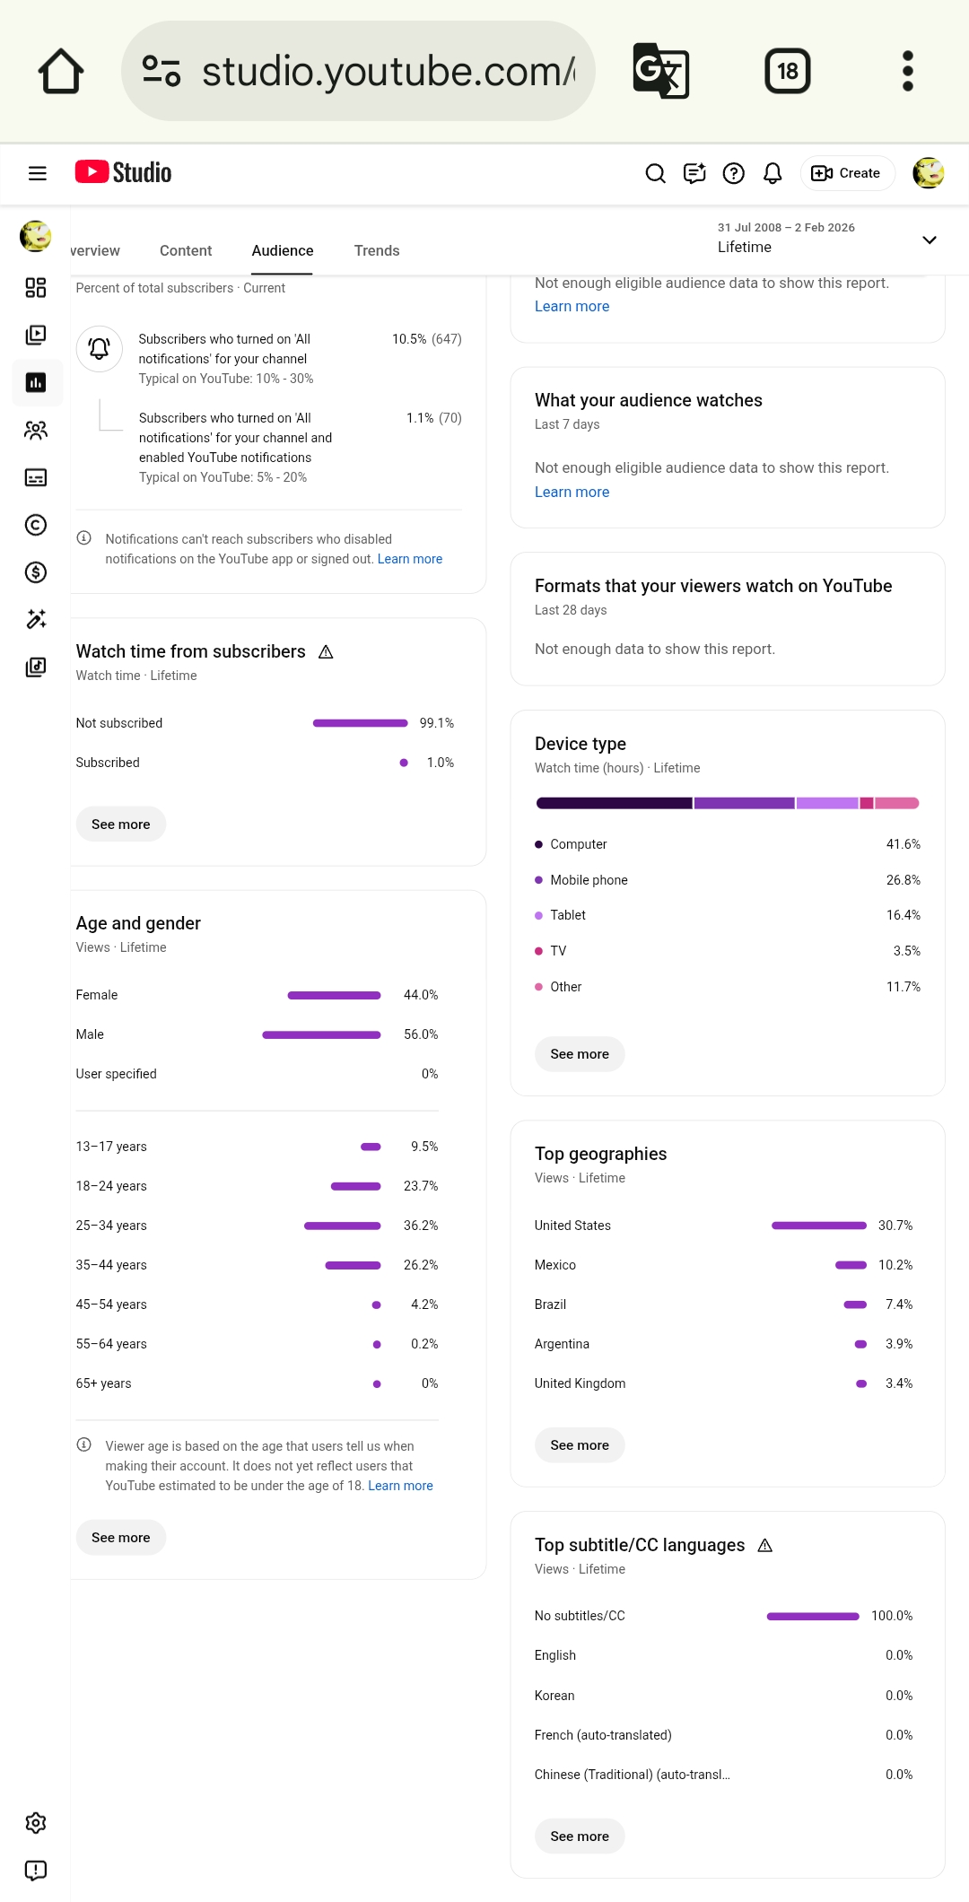This screenshot has height=1902, width=969.
Task: Click the notifications bell in header
Action: coord(773,173)
